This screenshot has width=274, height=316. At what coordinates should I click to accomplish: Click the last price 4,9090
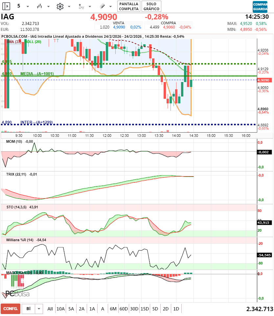click(x=103, y=17)
